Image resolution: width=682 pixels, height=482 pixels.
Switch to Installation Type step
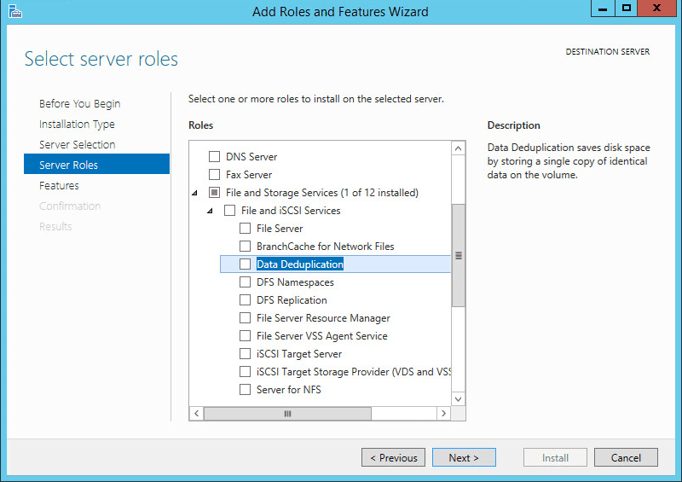(x=77, y=125)
